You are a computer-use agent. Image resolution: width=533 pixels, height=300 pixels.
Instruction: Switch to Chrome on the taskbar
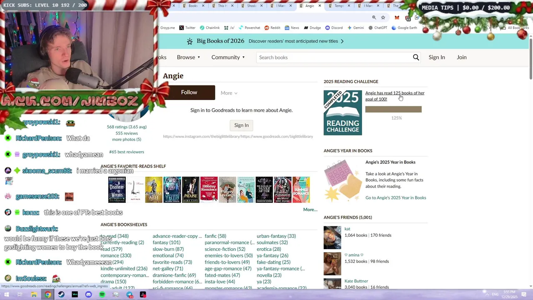pos(48,295)
